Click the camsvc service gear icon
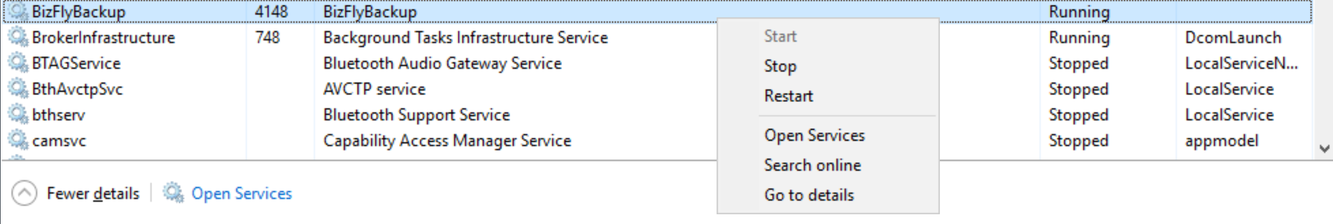Viewport: 1333px width, 224px height. click(x=18, y=140)
